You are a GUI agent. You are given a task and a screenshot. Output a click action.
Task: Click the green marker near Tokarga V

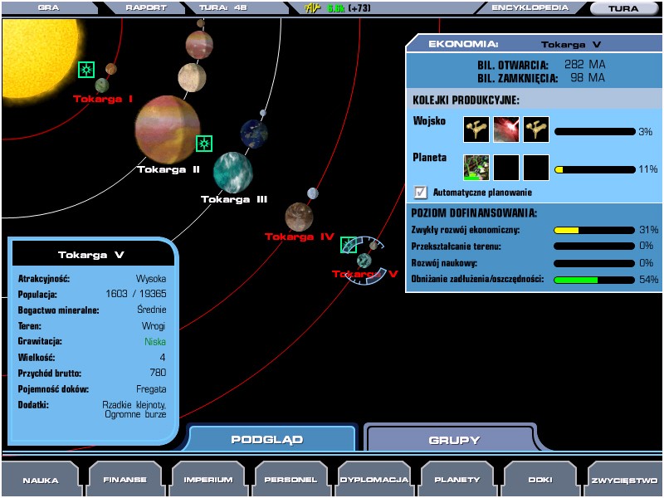tap(349, 245)
